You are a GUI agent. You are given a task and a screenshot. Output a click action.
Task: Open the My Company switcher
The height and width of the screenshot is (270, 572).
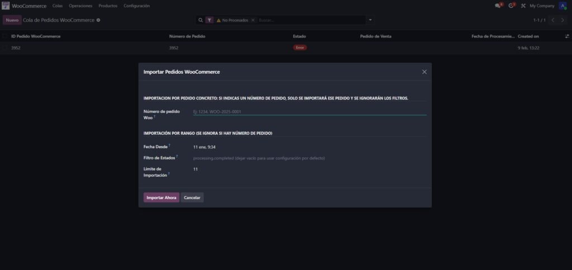542,6
